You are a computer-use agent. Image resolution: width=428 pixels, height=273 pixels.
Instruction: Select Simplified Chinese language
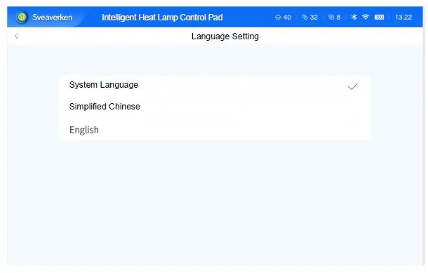[x=215, y=107]
